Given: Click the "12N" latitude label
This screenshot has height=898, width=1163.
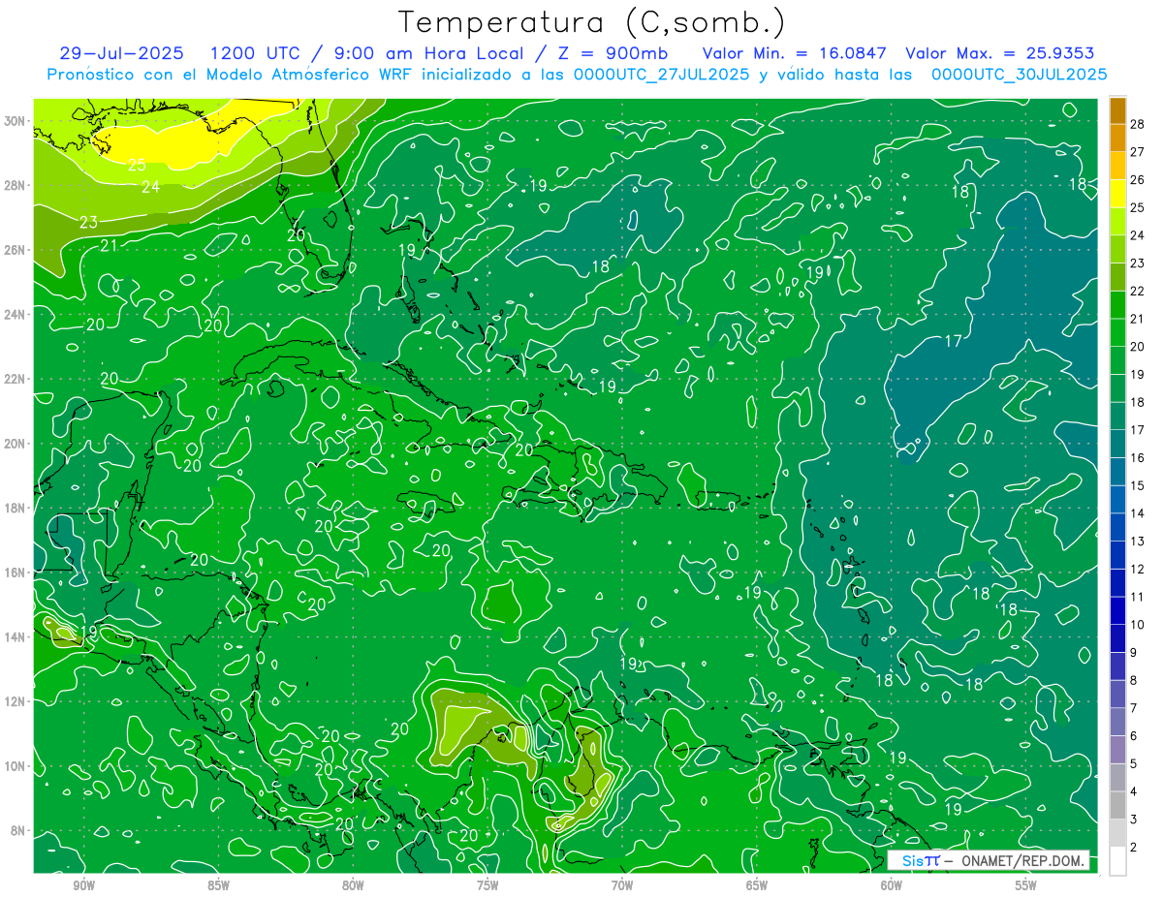Looking at the screenshot, I should (x=15, y=701).
